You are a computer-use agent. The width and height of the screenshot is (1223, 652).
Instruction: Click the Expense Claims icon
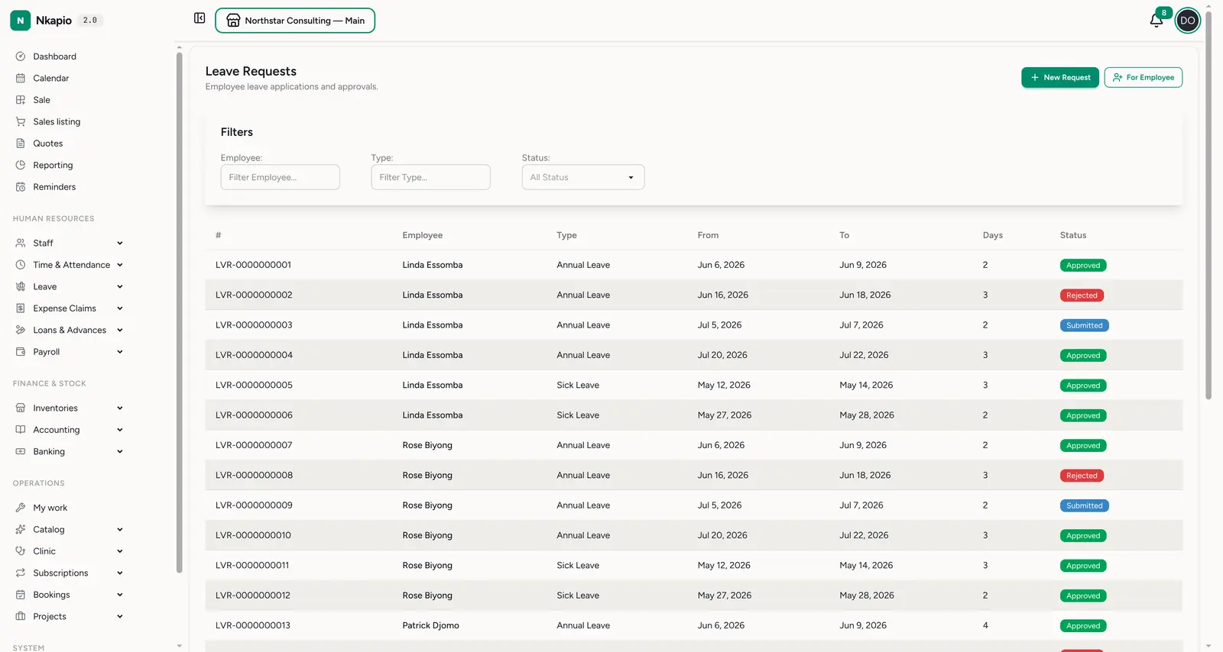[x=21, y=308]
